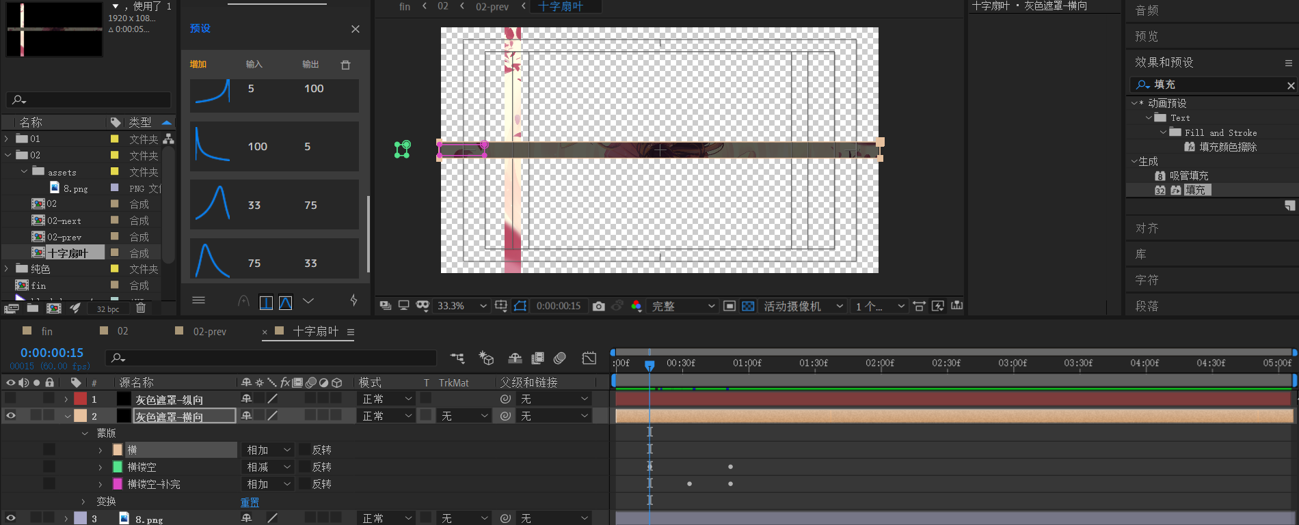Check 反转 for the 横镂空 mask
Screen dimensions: 1299x525
304,467
